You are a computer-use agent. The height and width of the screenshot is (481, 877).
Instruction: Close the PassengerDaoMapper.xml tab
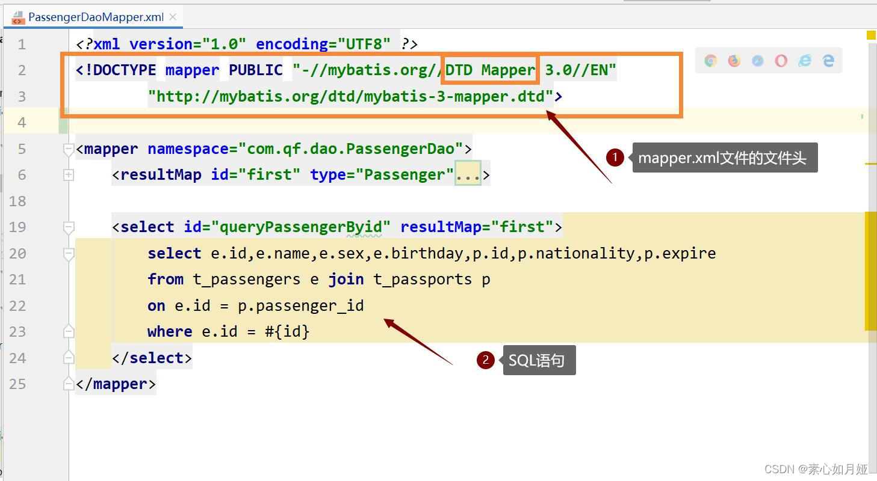coord(173,17)
